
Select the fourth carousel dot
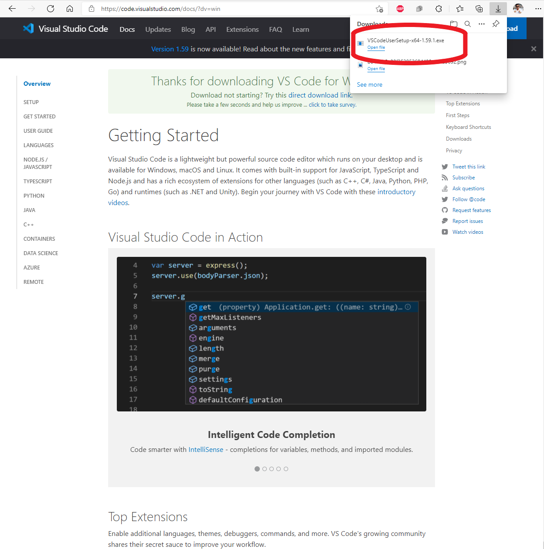click(x=279, y=469)
